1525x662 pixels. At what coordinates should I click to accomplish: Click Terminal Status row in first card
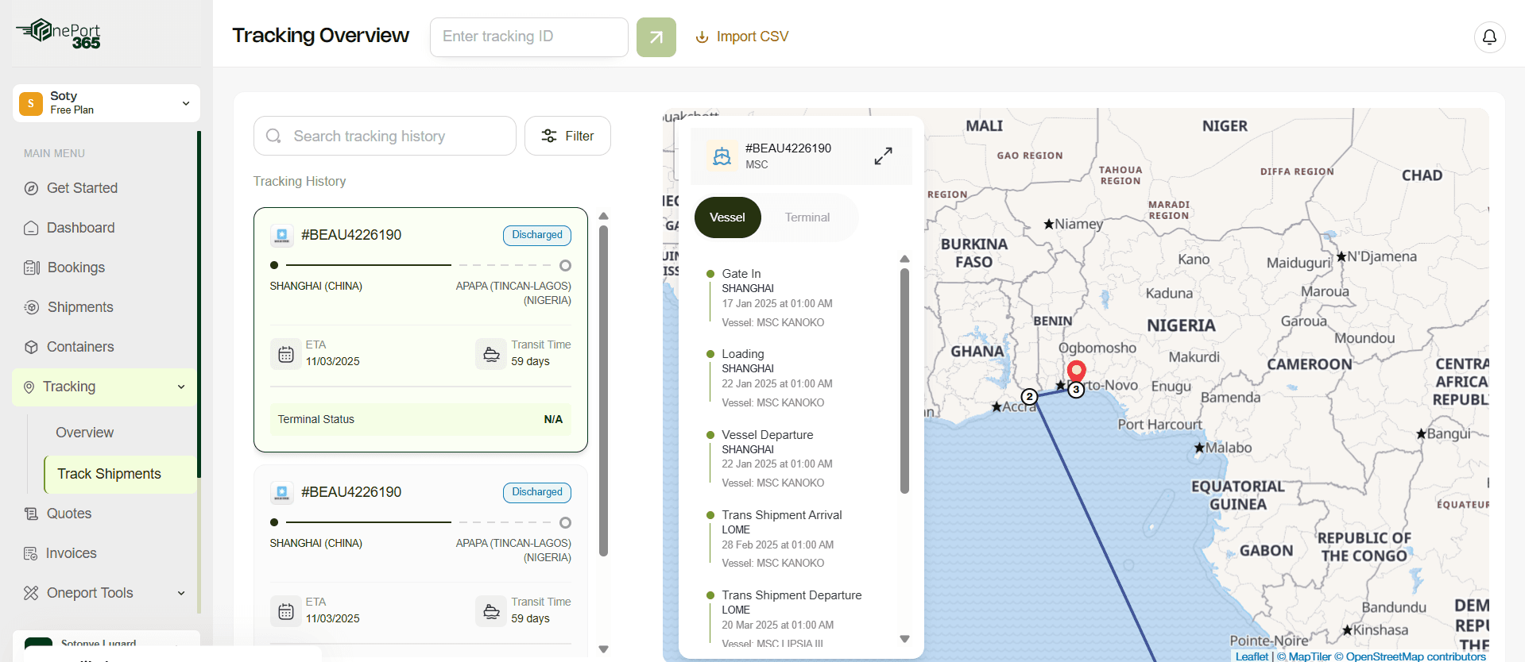tap(420, 419)
